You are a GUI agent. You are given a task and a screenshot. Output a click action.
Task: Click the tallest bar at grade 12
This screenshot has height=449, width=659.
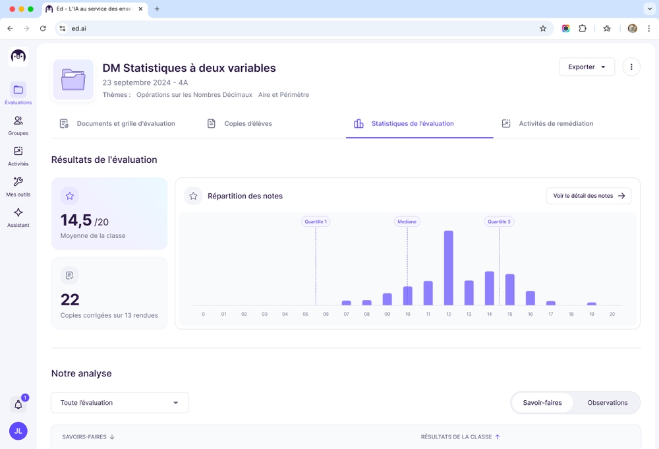pyautogui.click(x=449, y=268)
